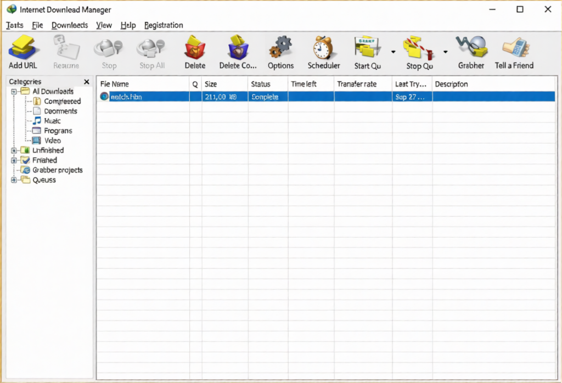Screen dimensions: 562x383
Task: Open the Add URL dialog
Action: (x=22, y=52)
